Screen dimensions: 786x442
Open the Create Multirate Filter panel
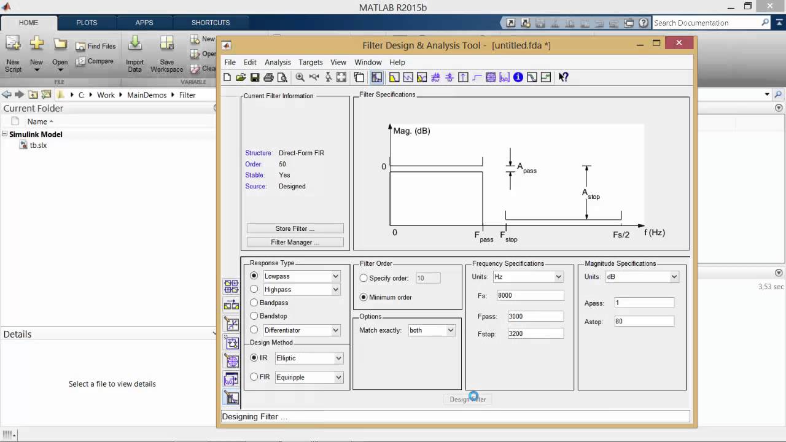pos(232,287)
